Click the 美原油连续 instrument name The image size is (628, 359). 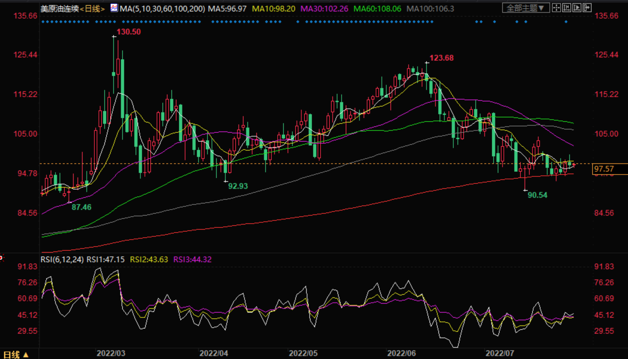click(60, 9)
